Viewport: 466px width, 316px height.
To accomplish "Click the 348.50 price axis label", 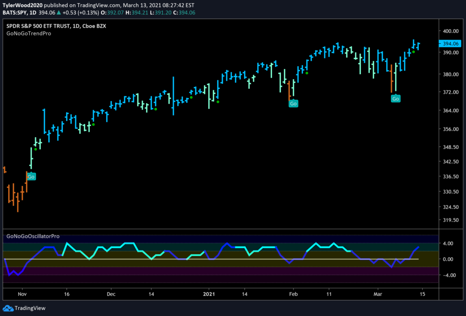I will point(450,147).
